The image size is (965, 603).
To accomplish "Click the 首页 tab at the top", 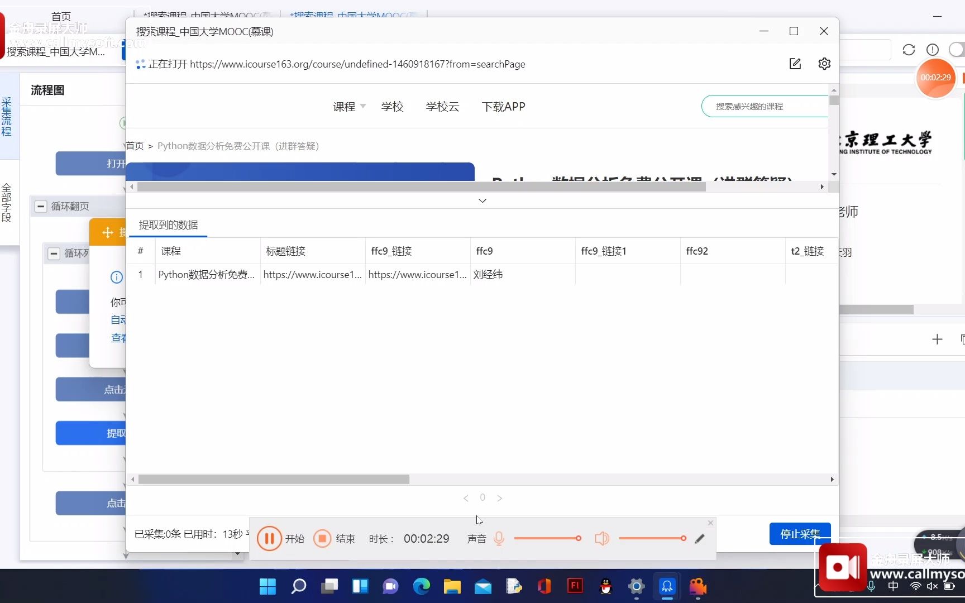I will click(x=61, y=16).
